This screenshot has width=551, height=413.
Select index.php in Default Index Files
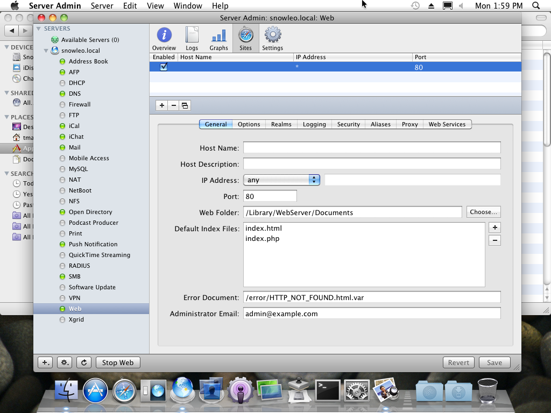(262, 238)
